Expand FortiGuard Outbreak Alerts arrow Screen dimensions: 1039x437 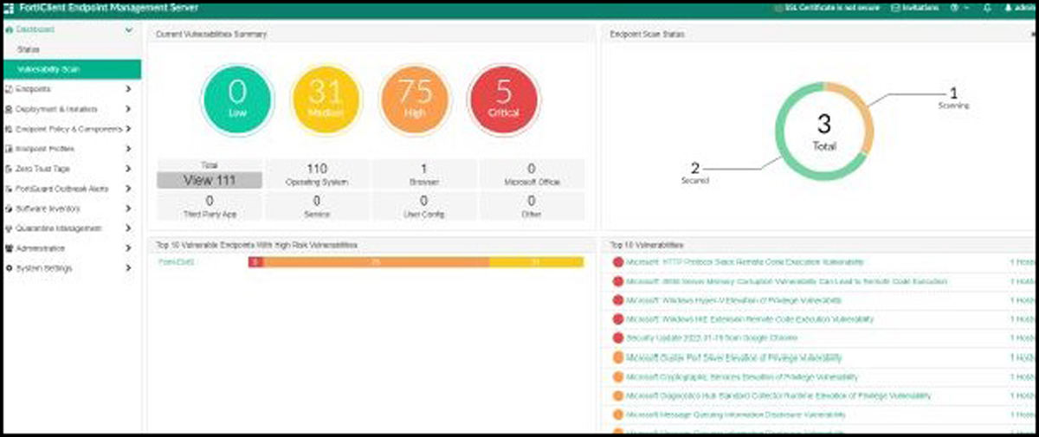128,189
